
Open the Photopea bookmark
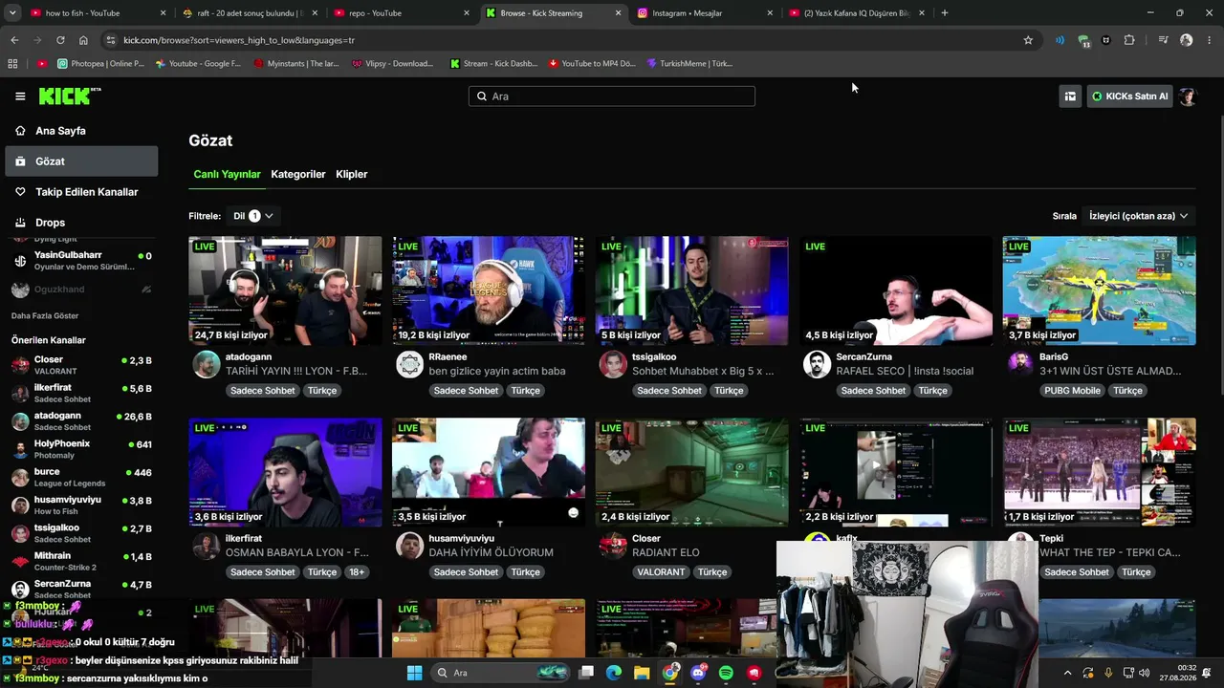click(100, 64)
